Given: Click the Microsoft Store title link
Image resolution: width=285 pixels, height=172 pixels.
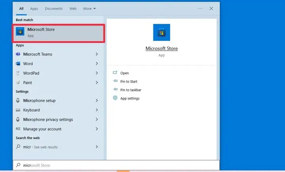Looking at the screenshot, I should (161, 49).
